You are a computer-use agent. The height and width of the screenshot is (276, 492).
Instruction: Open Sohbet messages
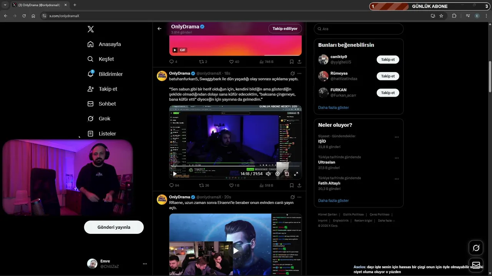101,104
